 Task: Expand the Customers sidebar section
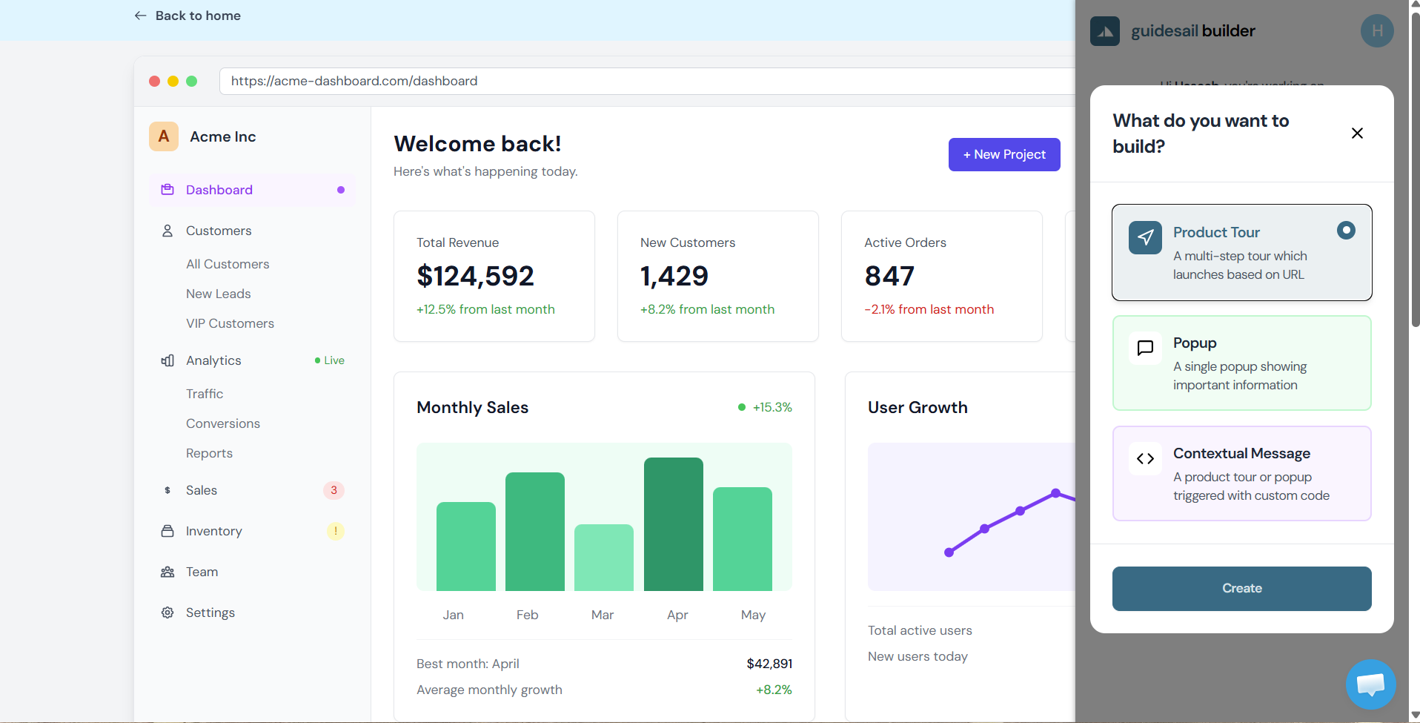click(219, 231)
